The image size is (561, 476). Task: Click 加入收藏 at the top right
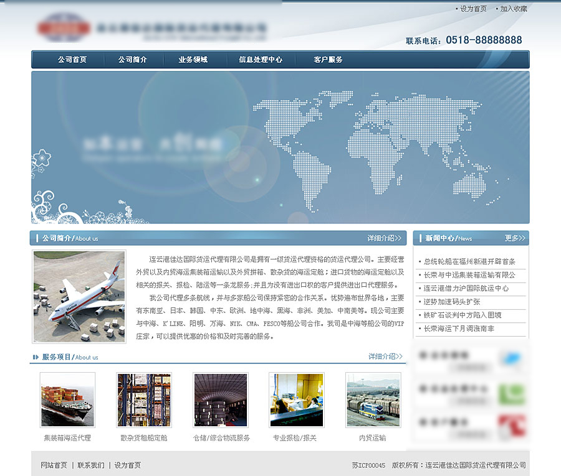[514, 9]
